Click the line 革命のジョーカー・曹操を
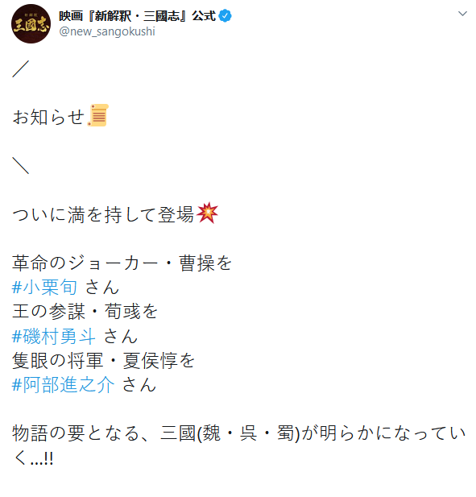The width and height of the screenshot is (476, 497). pyautogui.click(x=122, y=263)
